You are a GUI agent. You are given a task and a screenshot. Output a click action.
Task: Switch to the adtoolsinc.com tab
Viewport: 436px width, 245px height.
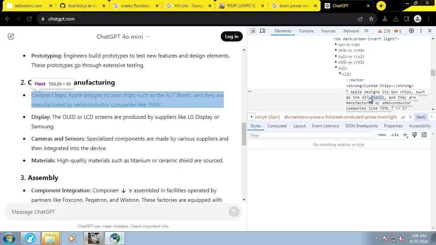29,6
